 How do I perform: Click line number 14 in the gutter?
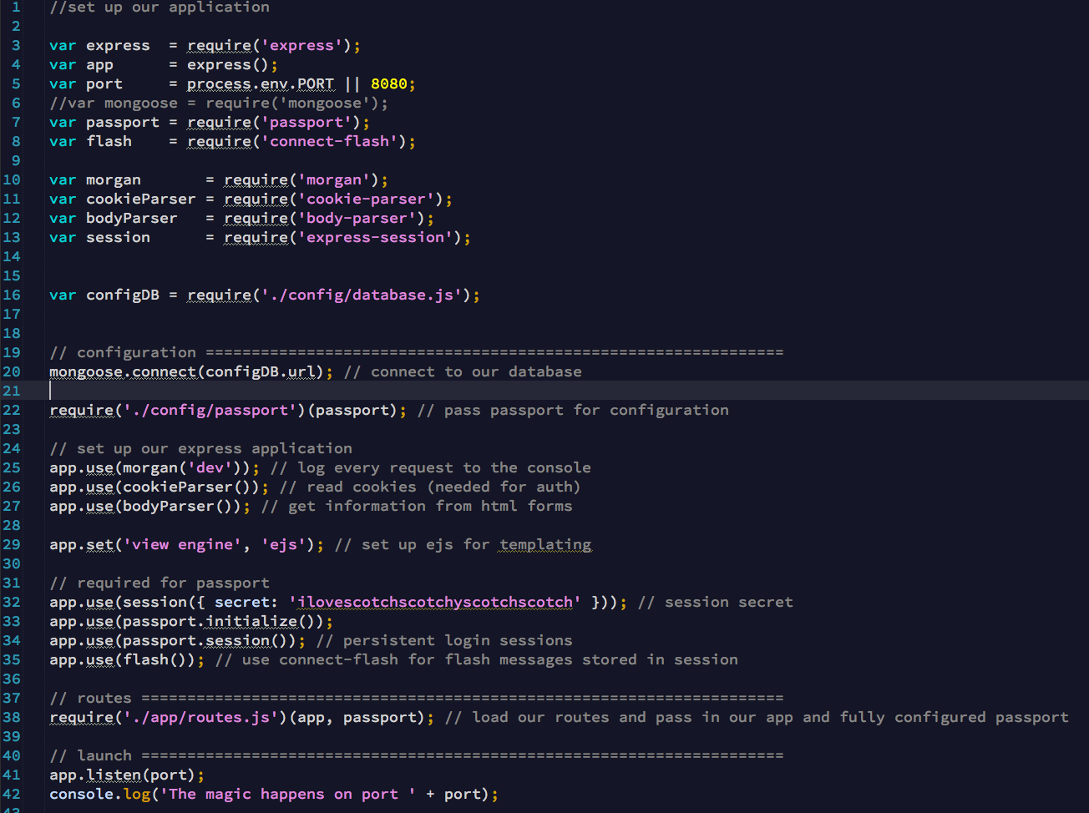coord(12,256)
